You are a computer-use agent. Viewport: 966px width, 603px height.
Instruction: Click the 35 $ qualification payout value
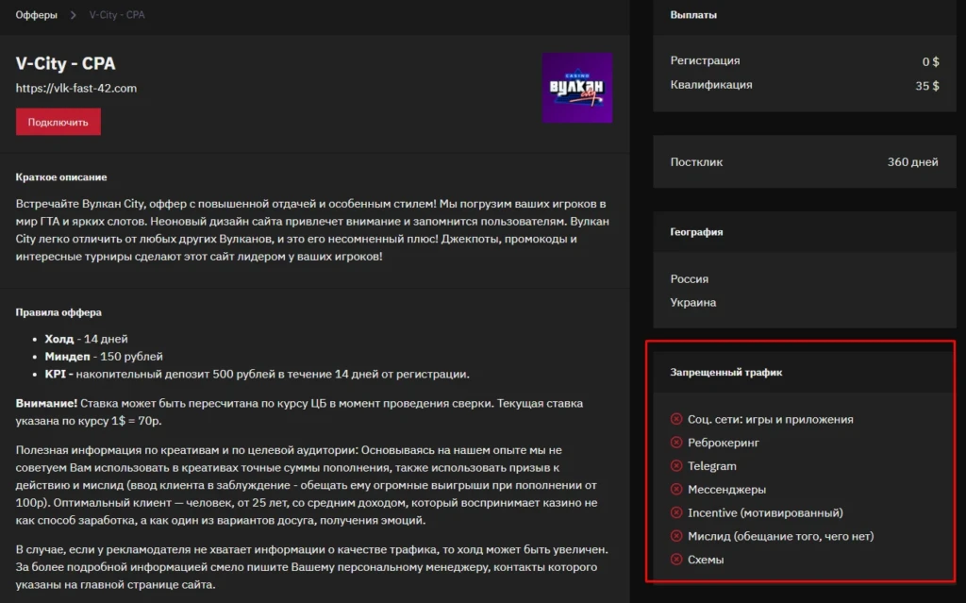(927, 86)
